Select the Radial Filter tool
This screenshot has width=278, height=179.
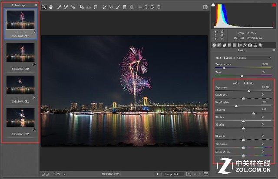(x=131, y=7)
